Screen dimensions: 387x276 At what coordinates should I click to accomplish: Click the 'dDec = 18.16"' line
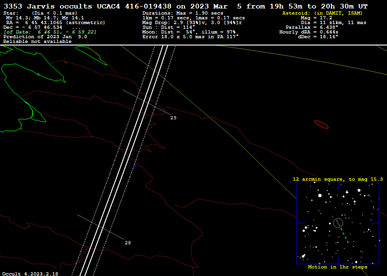coord(318,37)
